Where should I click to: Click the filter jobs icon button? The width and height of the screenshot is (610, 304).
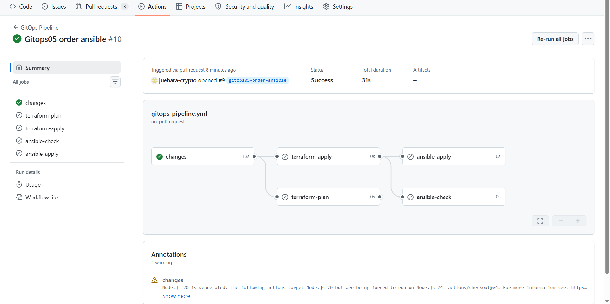pos(115,82)
